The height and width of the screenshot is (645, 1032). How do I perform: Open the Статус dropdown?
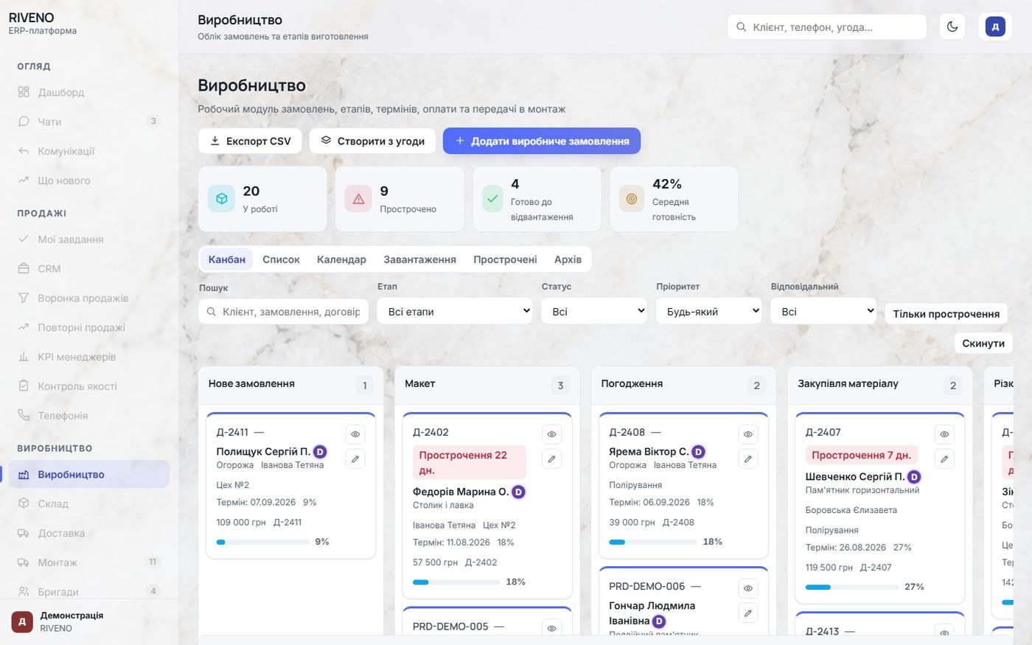click(594, 311)
